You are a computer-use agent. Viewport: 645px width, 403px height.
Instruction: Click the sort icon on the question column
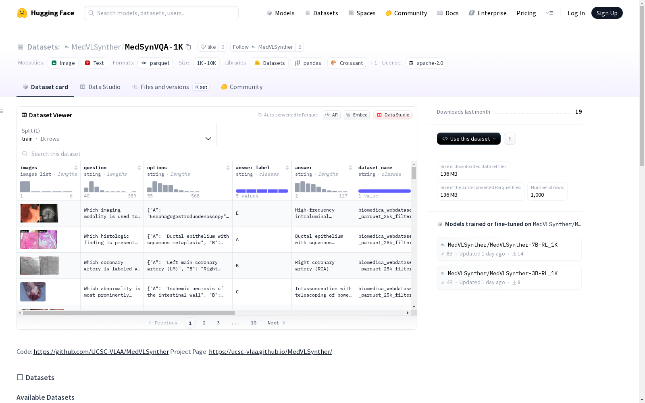[139, 168]
